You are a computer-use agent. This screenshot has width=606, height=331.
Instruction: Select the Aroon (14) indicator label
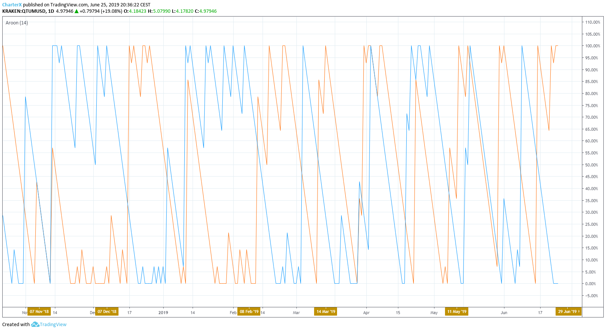(17, 23)
